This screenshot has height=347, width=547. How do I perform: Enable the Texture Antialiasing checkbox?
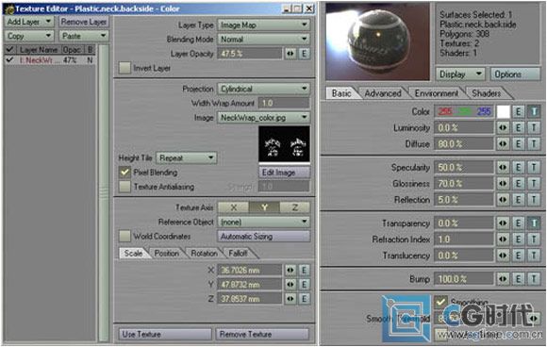(124, 187)
